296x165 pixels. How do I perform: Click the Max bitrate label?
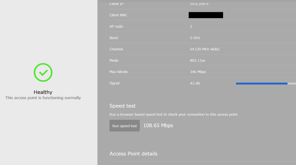119,72
